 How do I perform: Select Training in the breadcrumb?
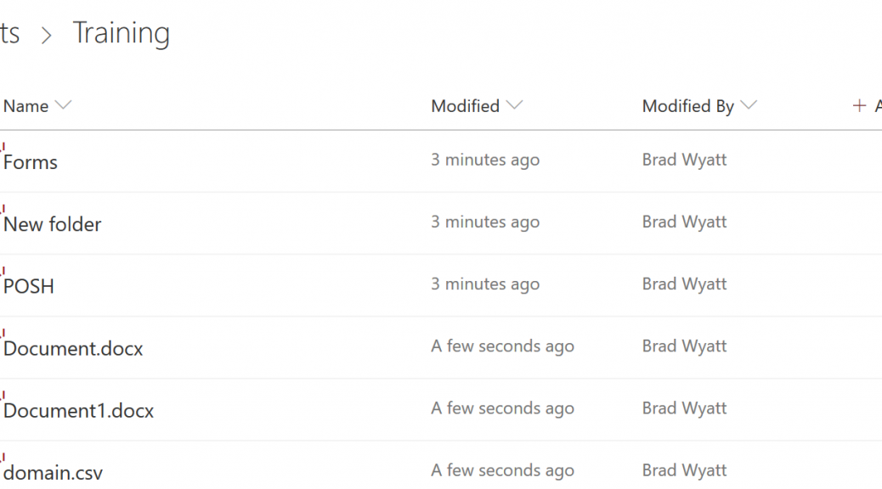click(x=122, y=33)
